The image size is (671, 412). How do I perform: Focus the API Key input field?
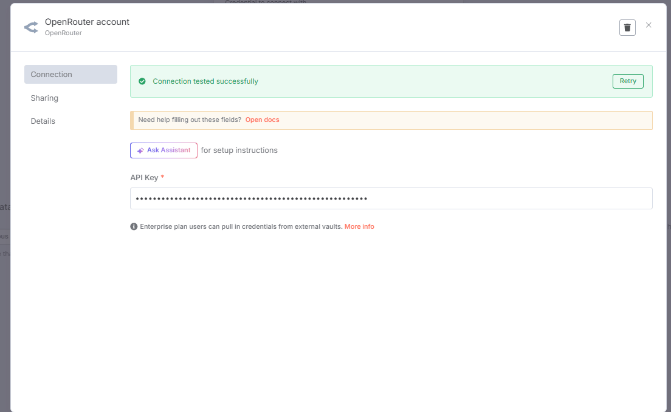tap(391, 198)
